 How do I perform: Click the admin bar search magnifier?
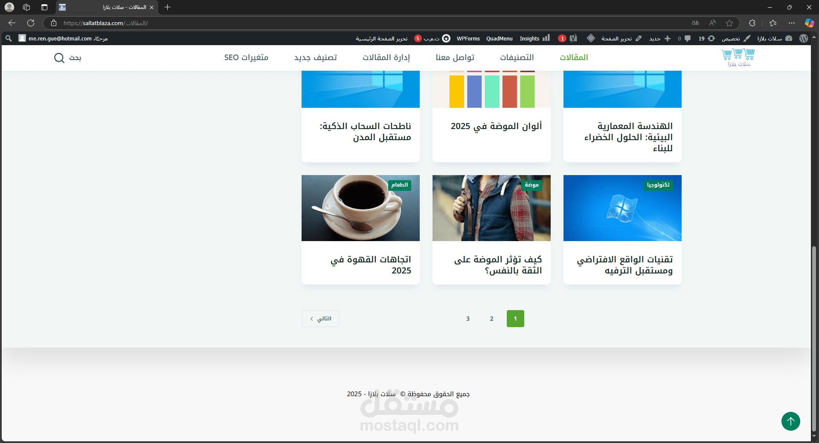[x=8, y=38]
